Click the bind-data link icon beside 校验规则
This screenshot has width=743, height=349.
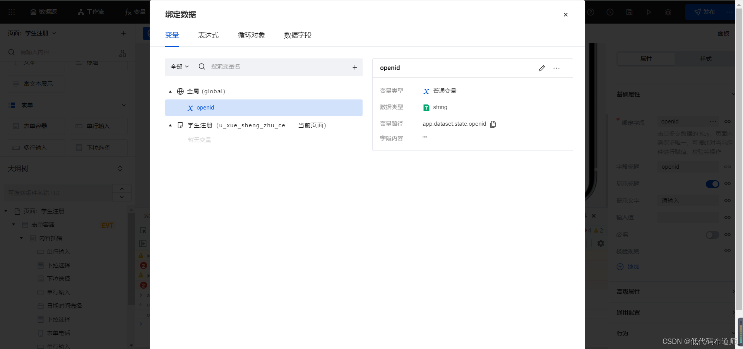[728, 251]
